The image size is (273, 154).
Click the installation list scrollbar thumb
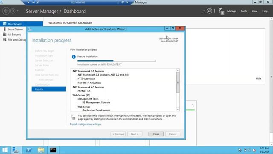tap(178, 83)
